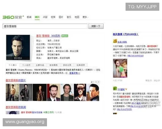Open the 新闻 search category
Screen dimensions: 162x129
click(x=29, y=17)
